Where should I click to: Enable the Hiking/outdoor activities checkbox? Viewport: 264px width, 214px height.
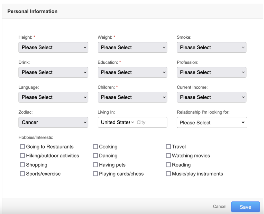pos(22,156)
